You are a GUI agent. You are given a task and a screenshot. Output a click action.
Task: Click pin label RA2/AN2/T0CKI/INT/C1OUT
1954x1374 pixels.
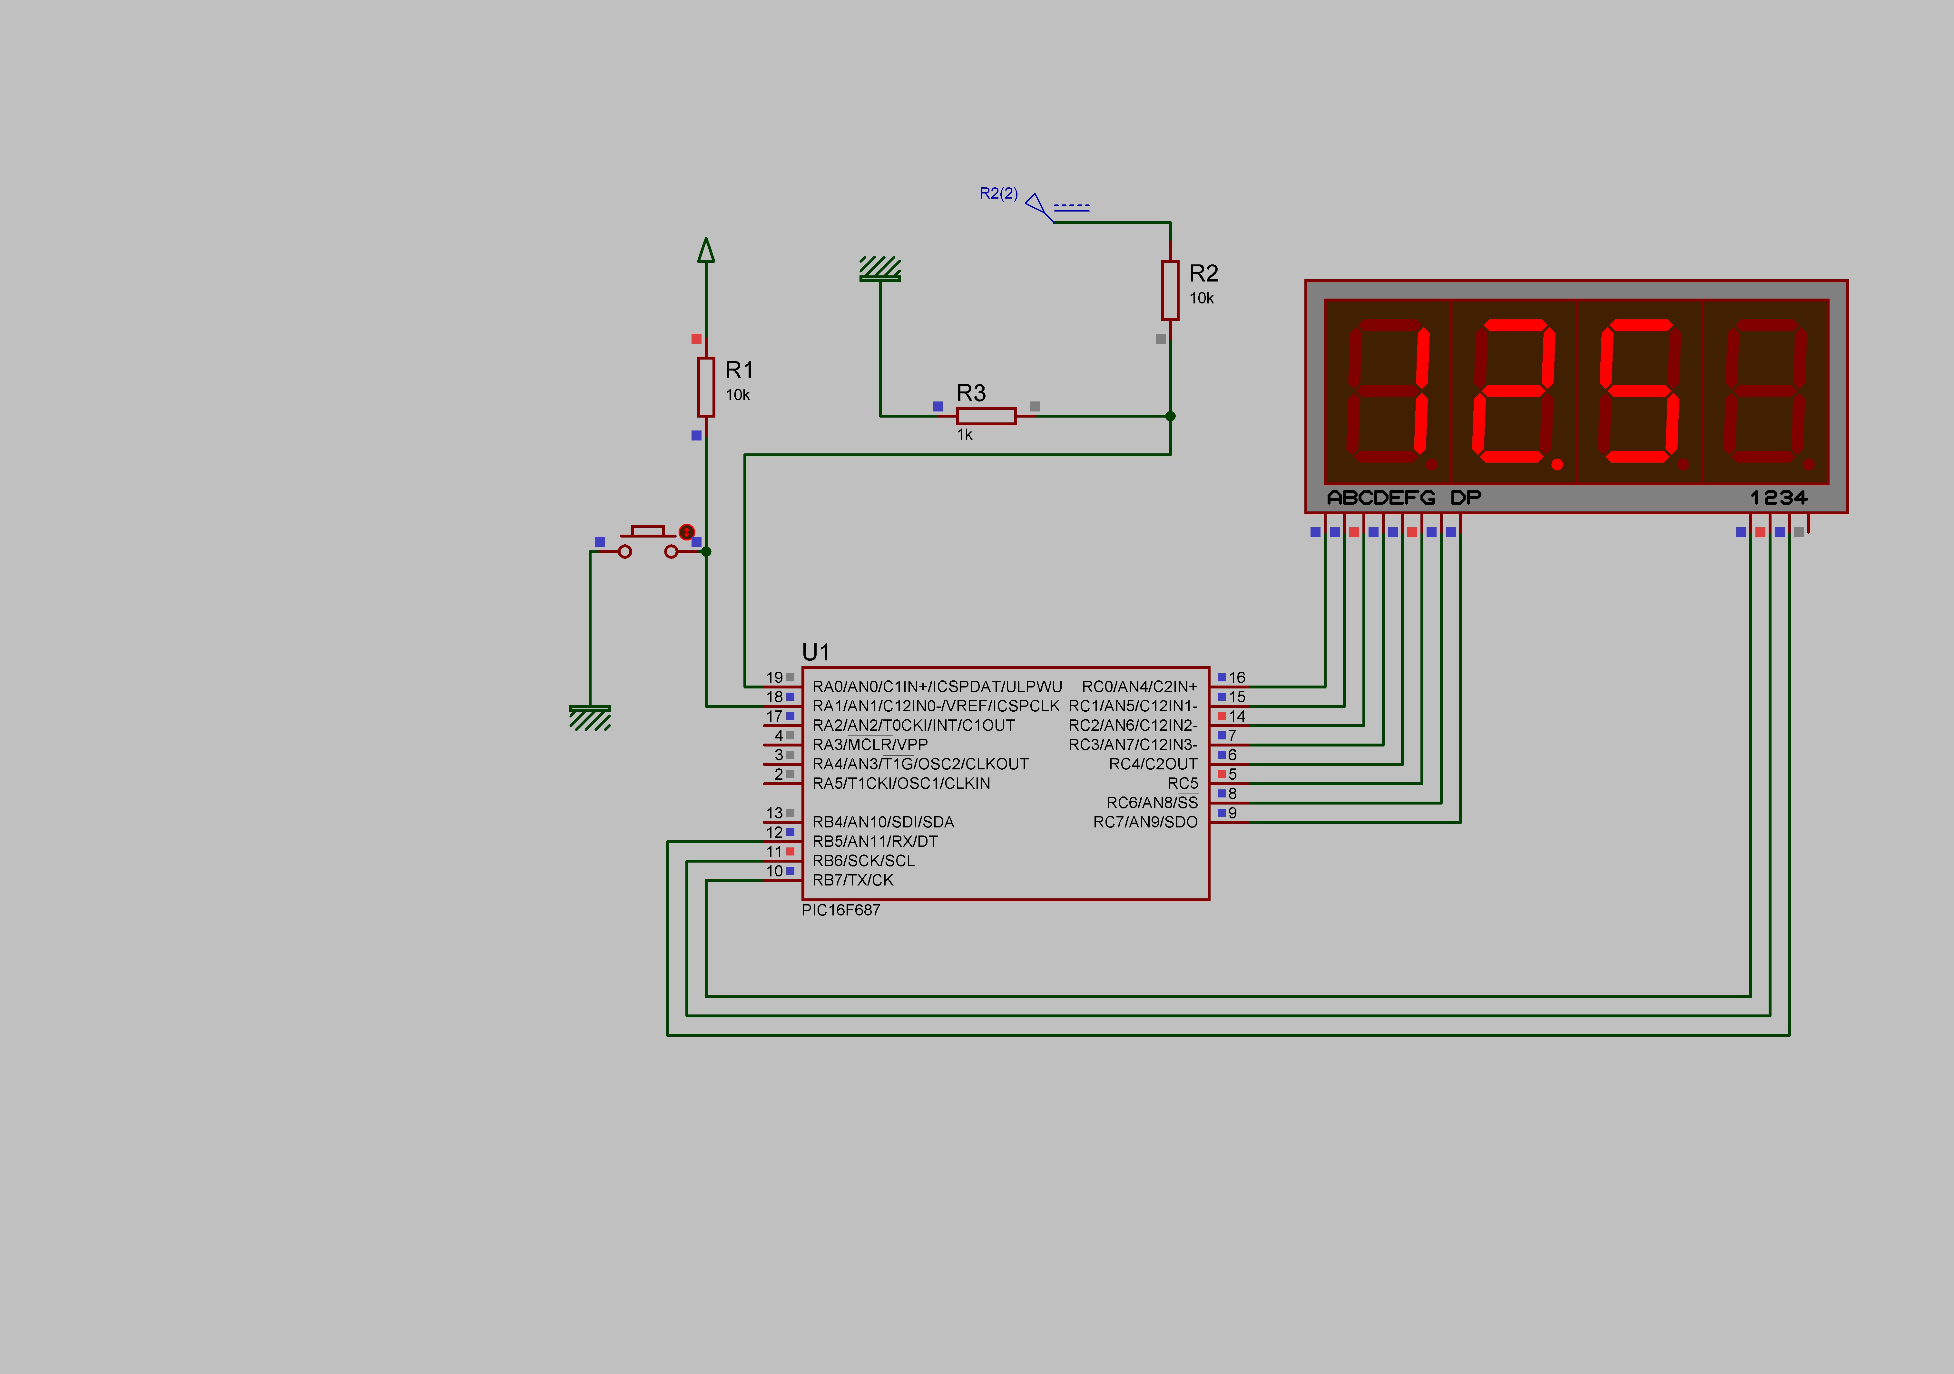[913, 726]
